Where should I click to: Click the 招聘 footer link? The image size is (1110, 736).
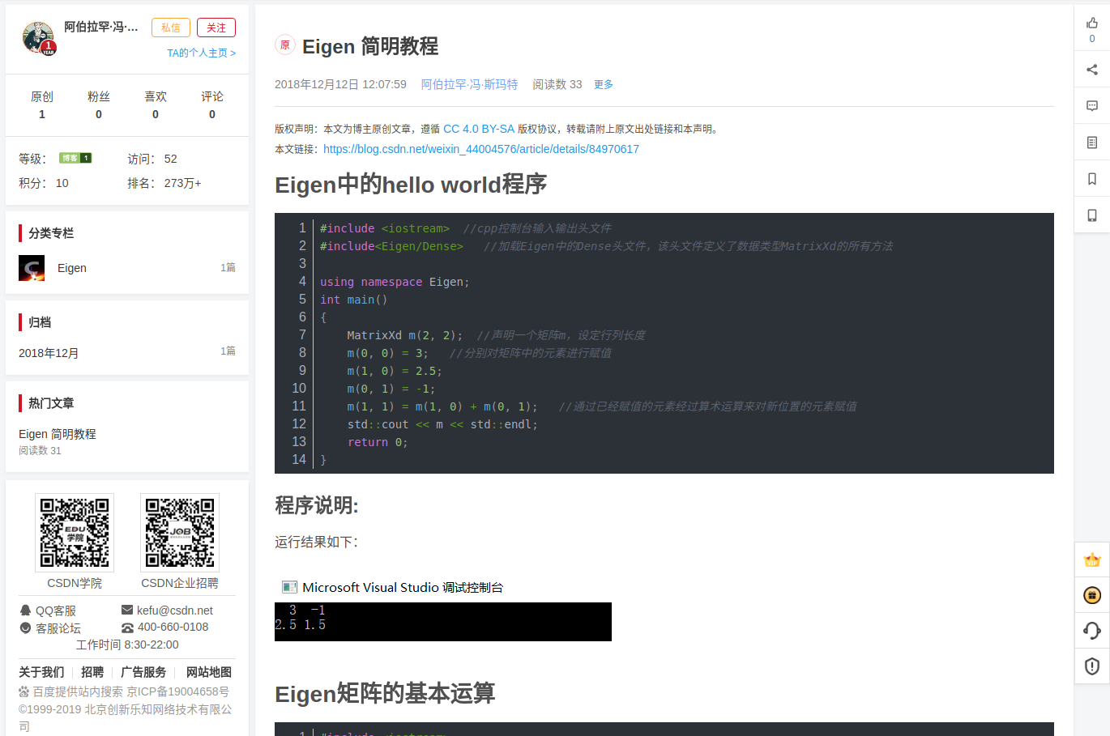click(x=92, y=672)
